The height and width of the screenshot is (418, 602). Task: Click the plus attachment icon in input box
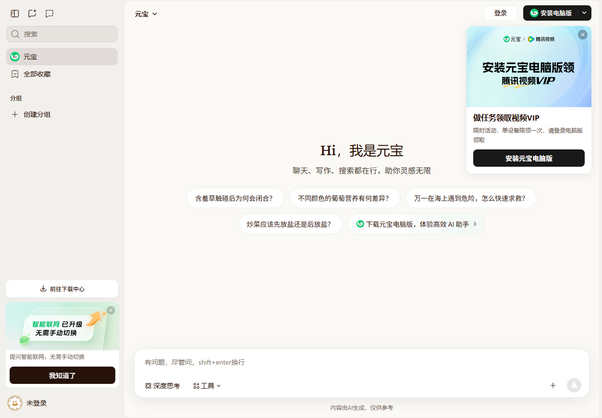point(553,385)
